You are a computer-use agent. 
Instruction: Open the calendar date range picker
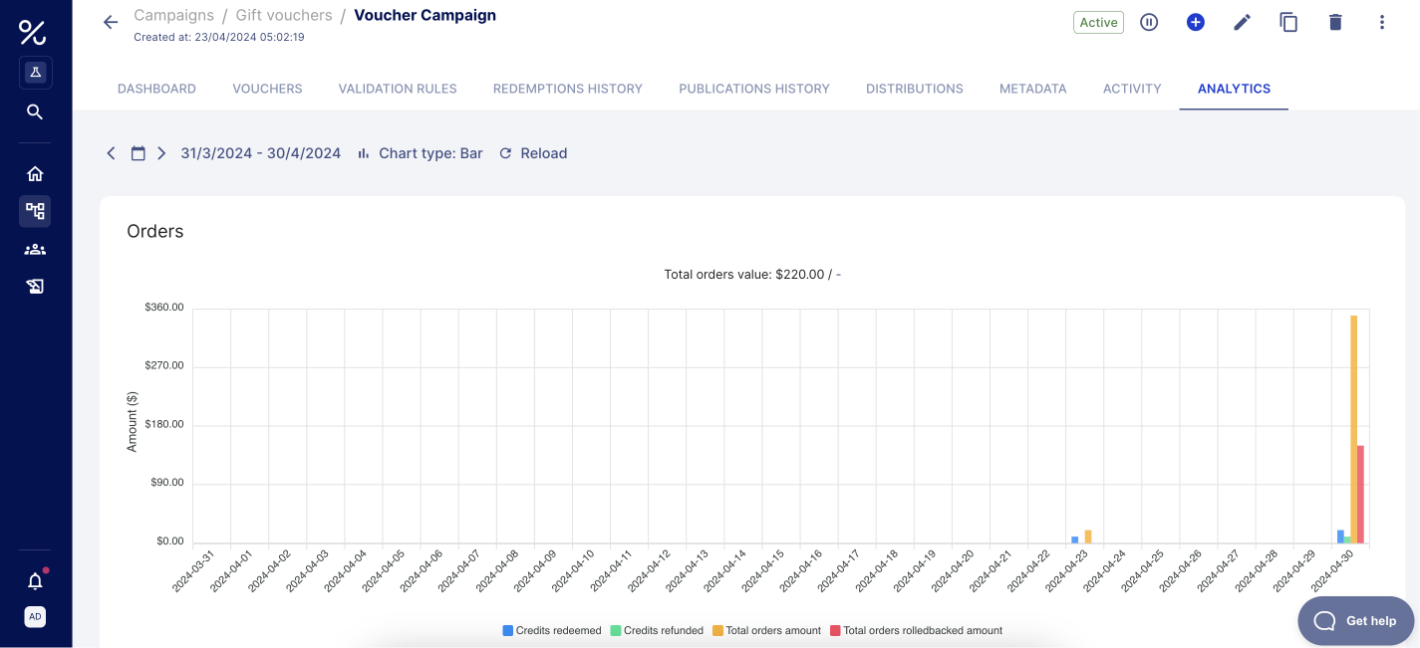tap(139, 153)
